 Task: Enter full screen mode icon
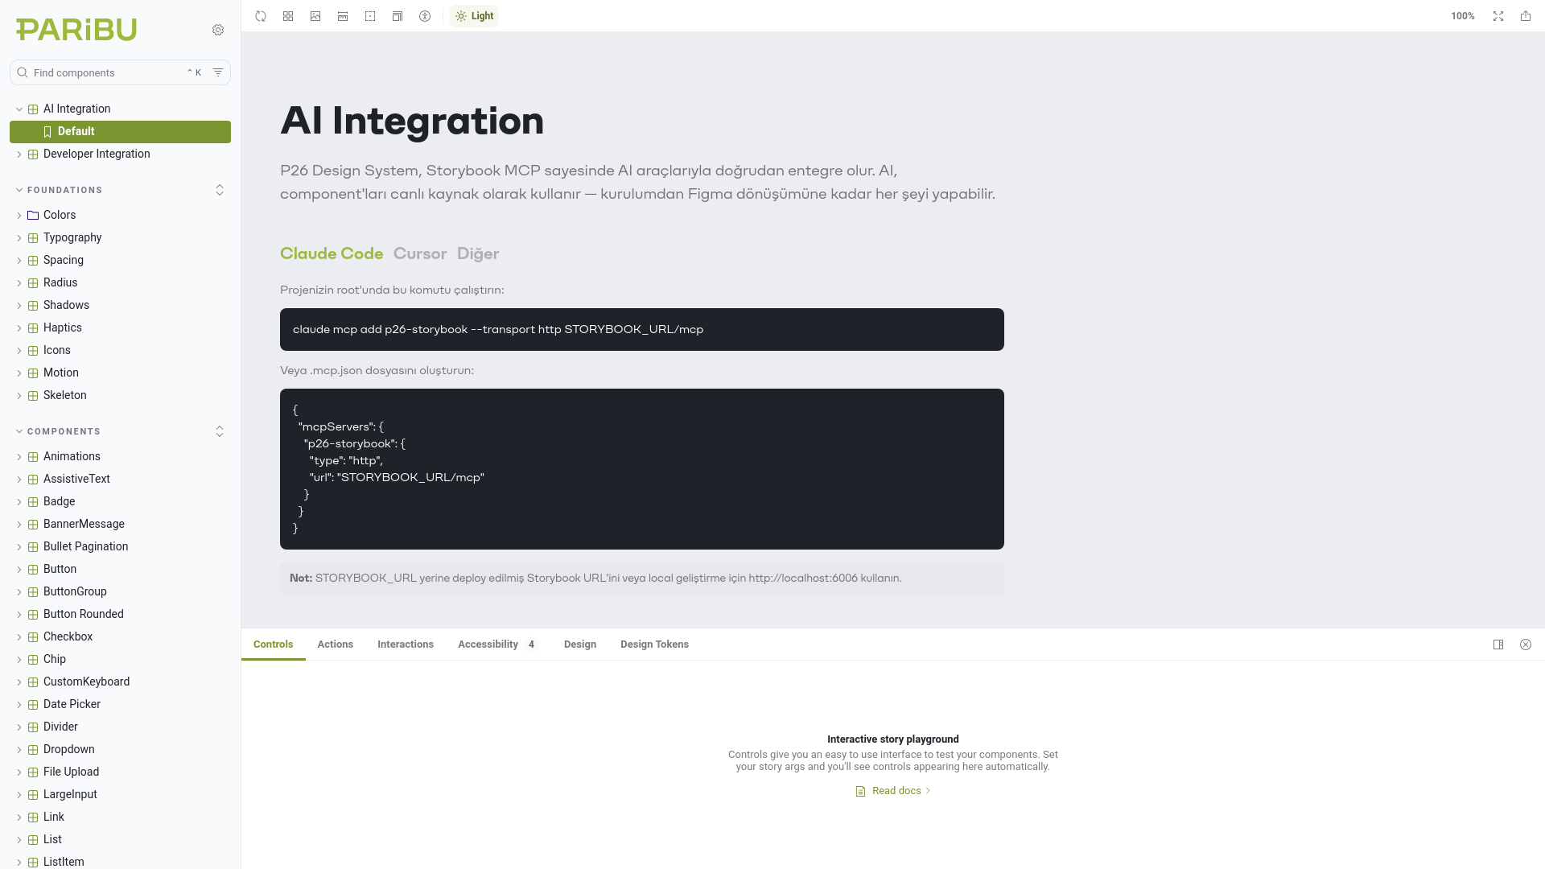tap(1498, 16)
